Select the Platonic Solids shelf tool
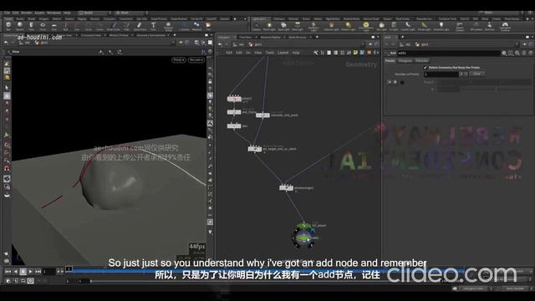 pos(168,26)
